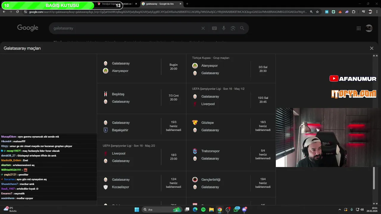Open Task View on the taskbar

coord(187,210)
